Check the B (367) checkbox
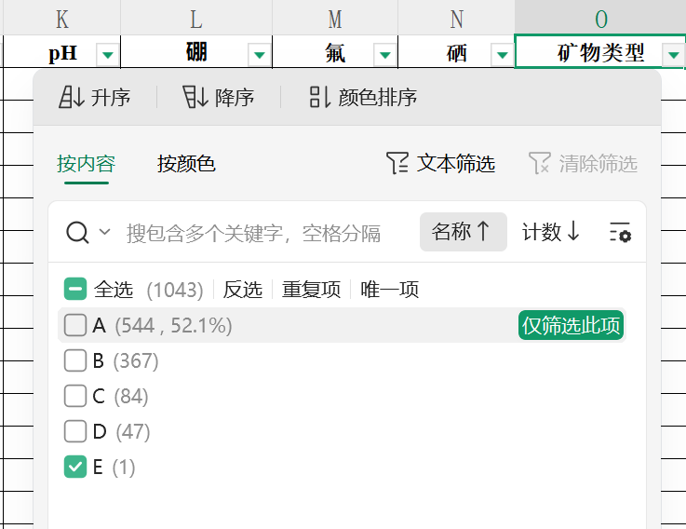The height and width of the screenshot is (529, 686). [74, 360]
